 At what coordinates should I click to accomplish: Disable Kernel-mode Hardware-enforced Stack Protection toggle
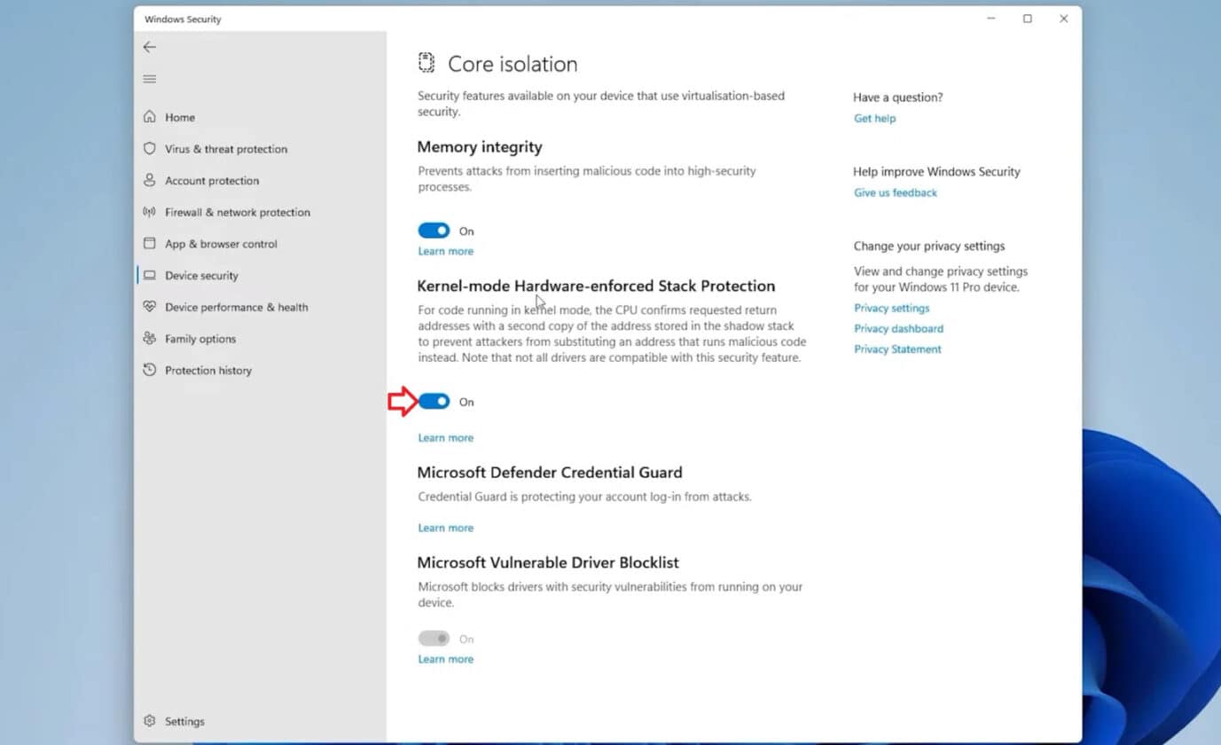434,402
